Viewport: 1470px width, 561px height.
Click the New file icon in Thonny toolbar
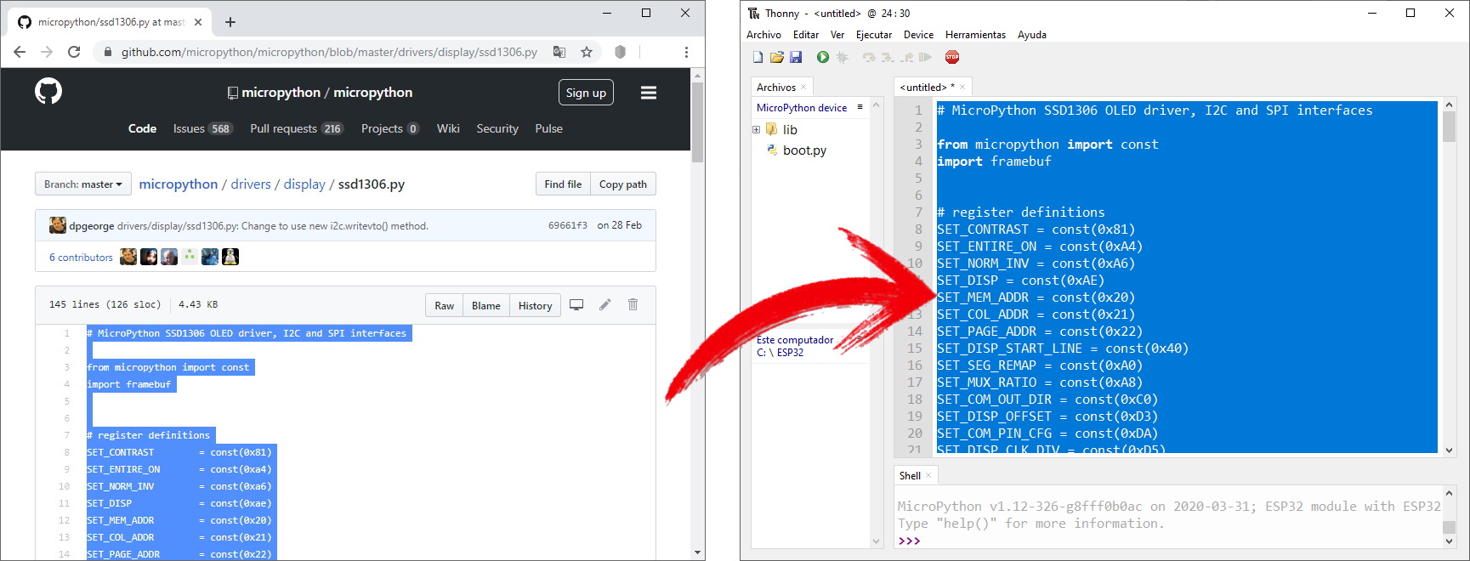click(758, 57)
